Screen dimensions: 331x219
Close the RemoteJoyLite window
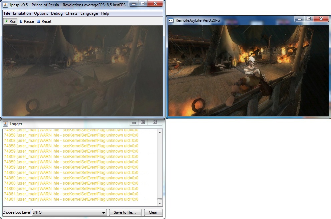click(322, 19)
